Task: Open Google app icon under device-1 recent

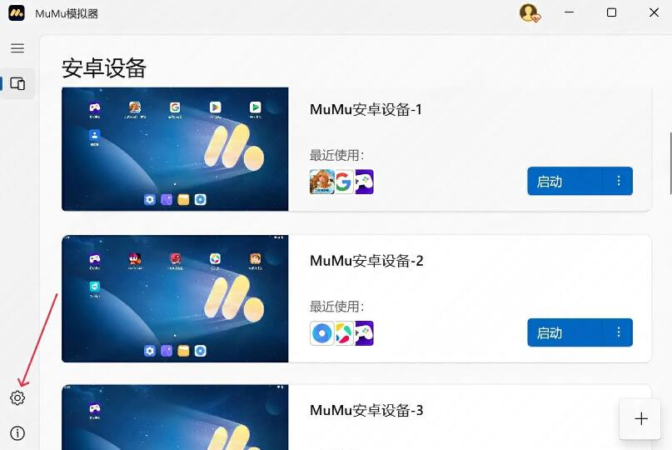Action: tap(344, 182)
